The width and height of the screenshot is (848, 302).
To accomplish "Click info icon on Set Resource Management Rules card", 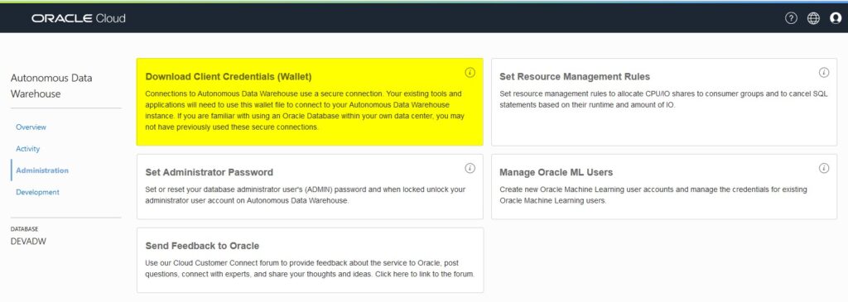I will point(824,72).
